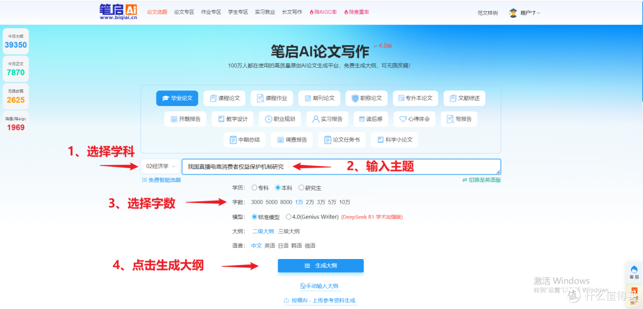The width and height of the screenshot is (643, 309).
Task: Click the 今日大纲 39350 counter card
Action: (15, 42)
